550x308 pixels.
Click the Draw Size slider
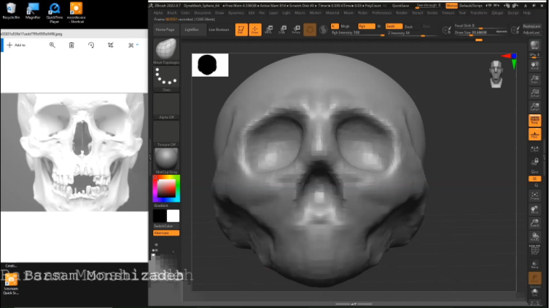tap(481, 33)
